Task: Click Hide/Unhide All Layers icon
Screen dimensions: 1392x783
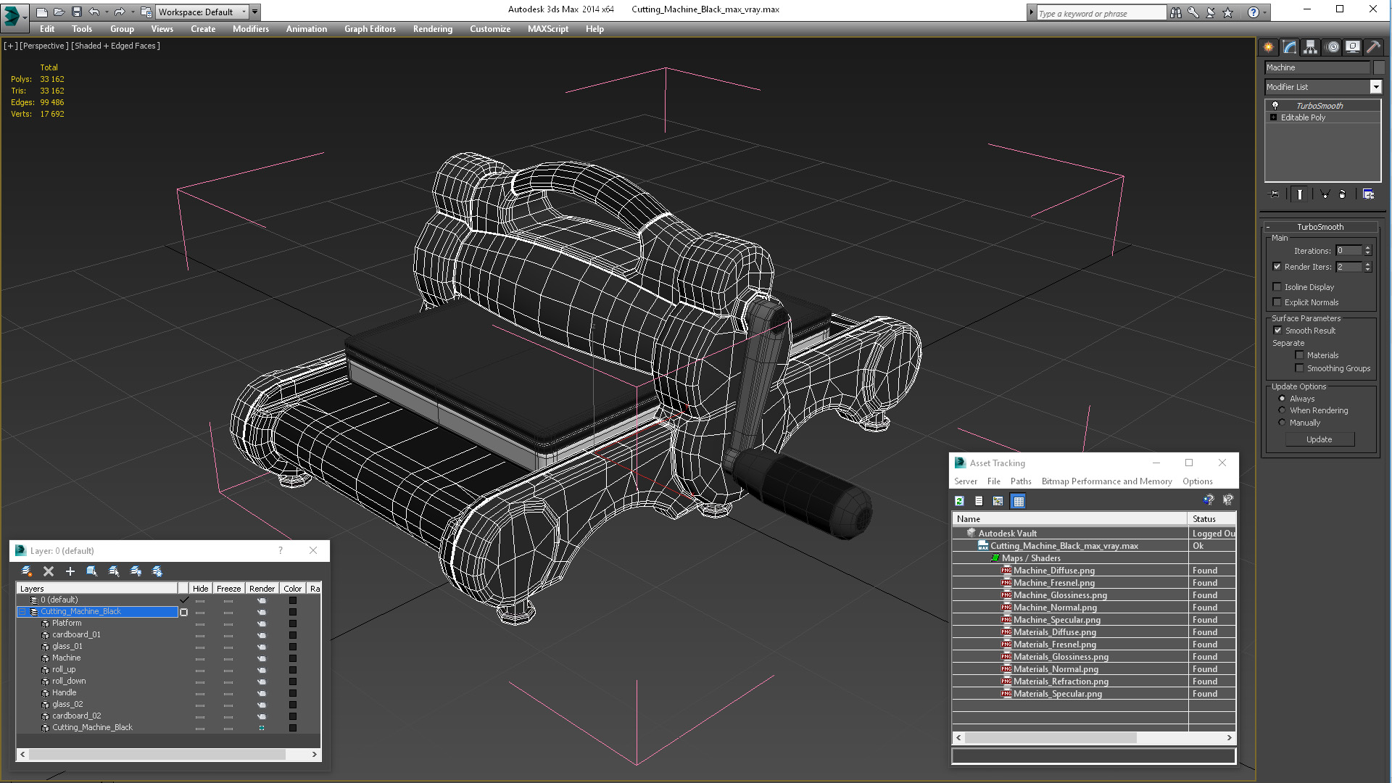Action: (x=136, y=571)
